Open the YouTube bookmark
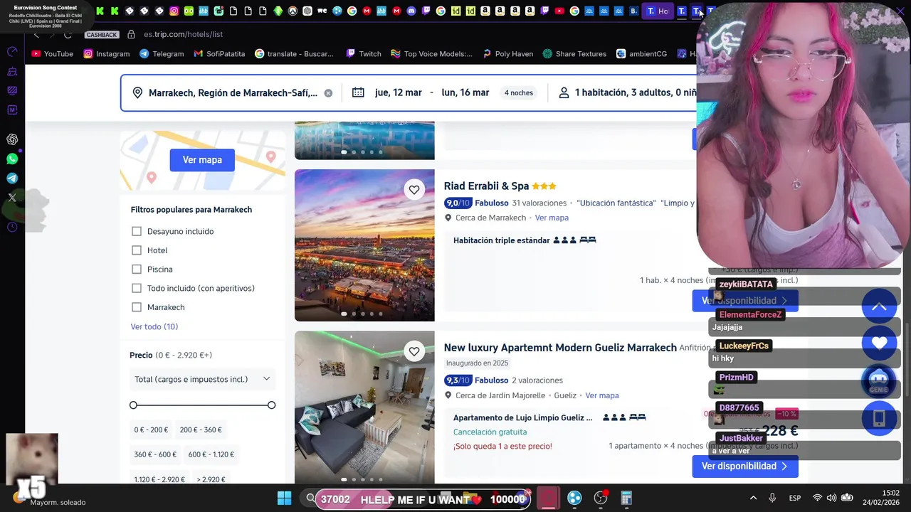Screen dimensions: 911x512 (52, 53)
